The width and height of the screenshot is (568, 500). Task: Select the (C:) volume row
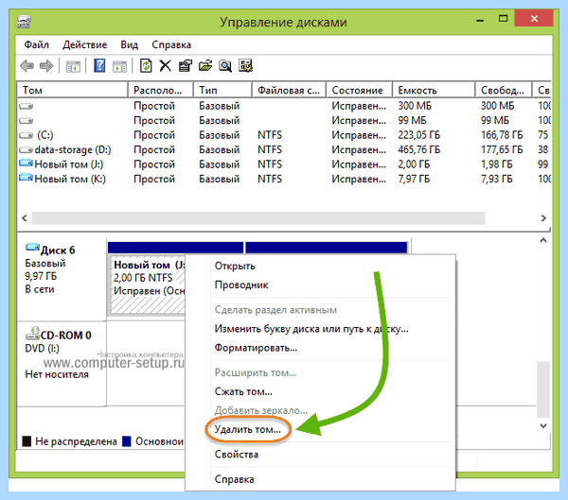(x=284, y=135)
